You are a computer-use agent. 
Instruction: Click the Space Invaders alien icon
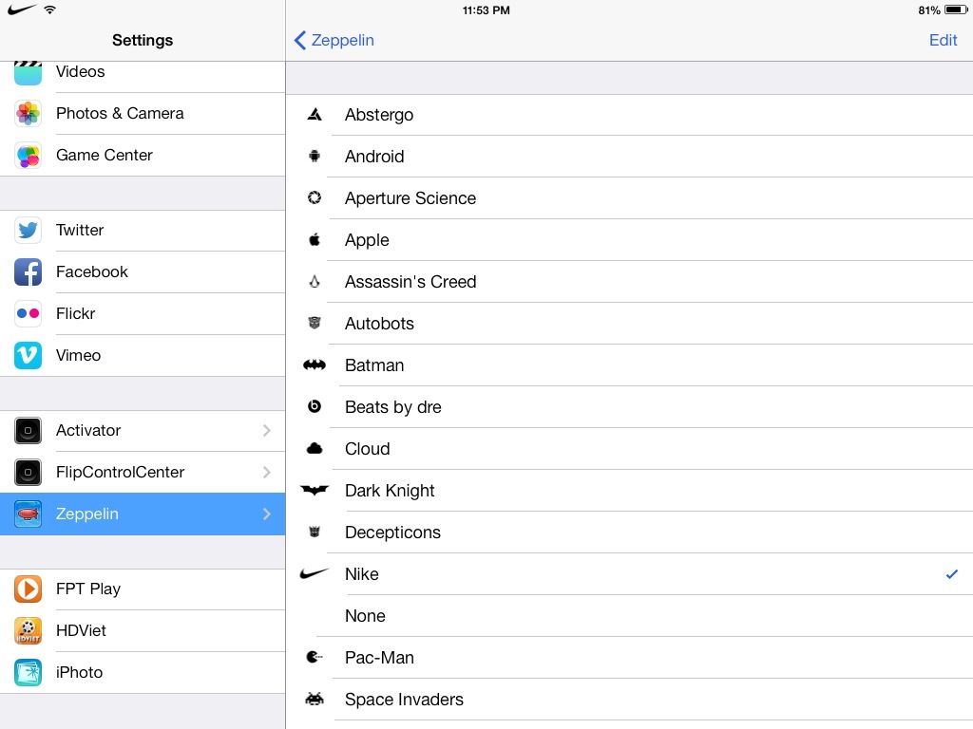(x=315, y=700)
